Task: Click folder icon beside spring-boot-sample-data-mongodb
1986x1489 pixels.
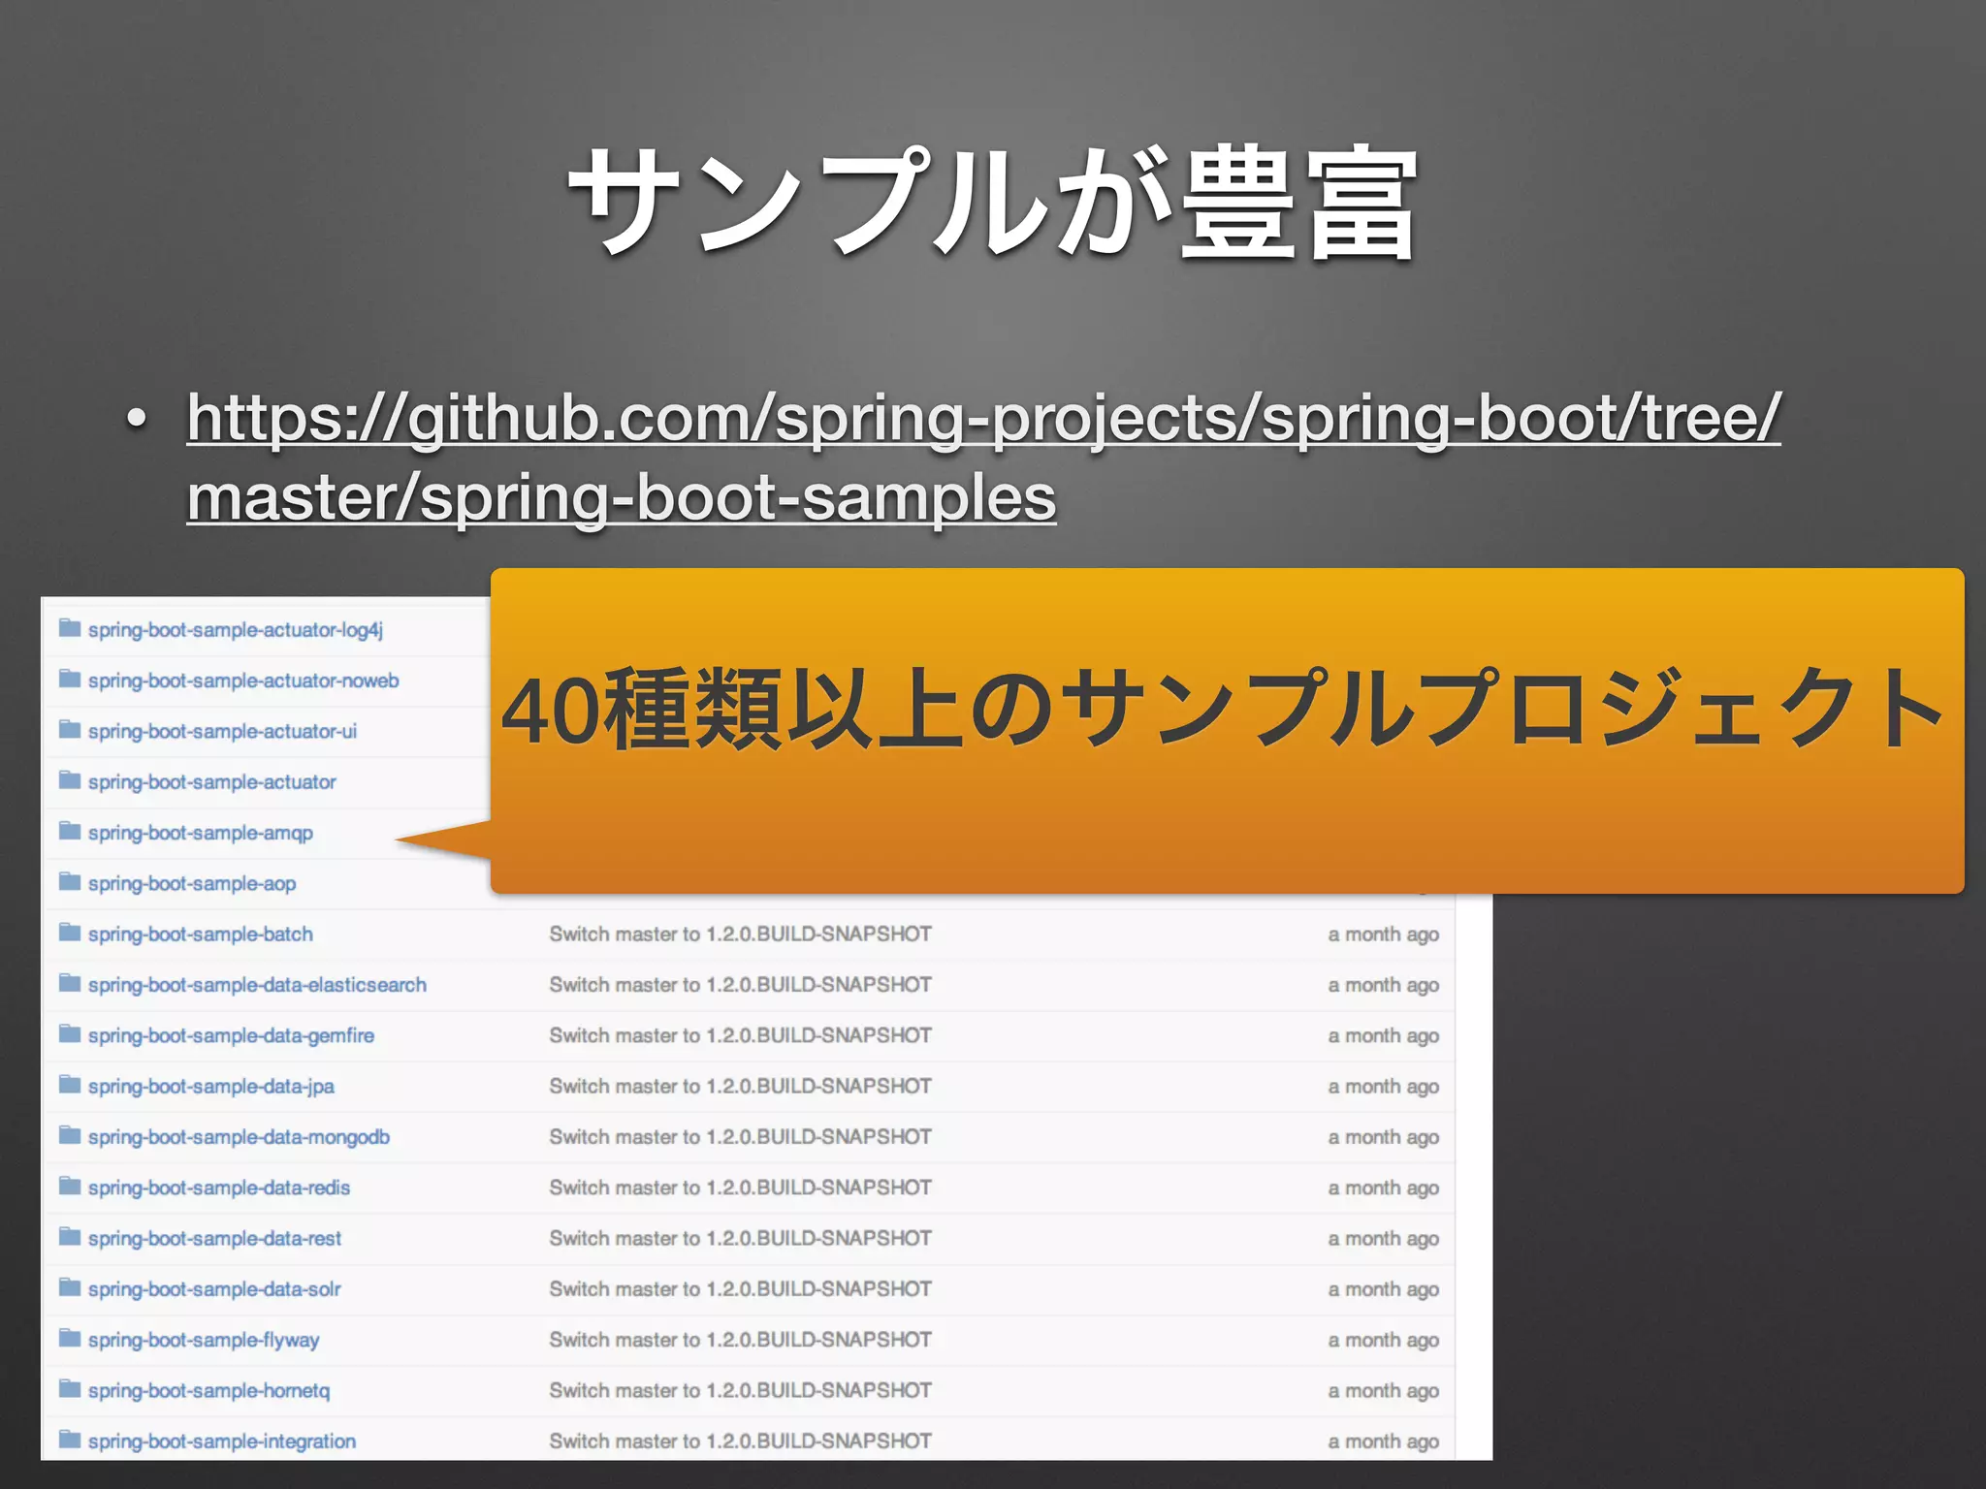Action: pyautogui.click(x=70, y=1135)
